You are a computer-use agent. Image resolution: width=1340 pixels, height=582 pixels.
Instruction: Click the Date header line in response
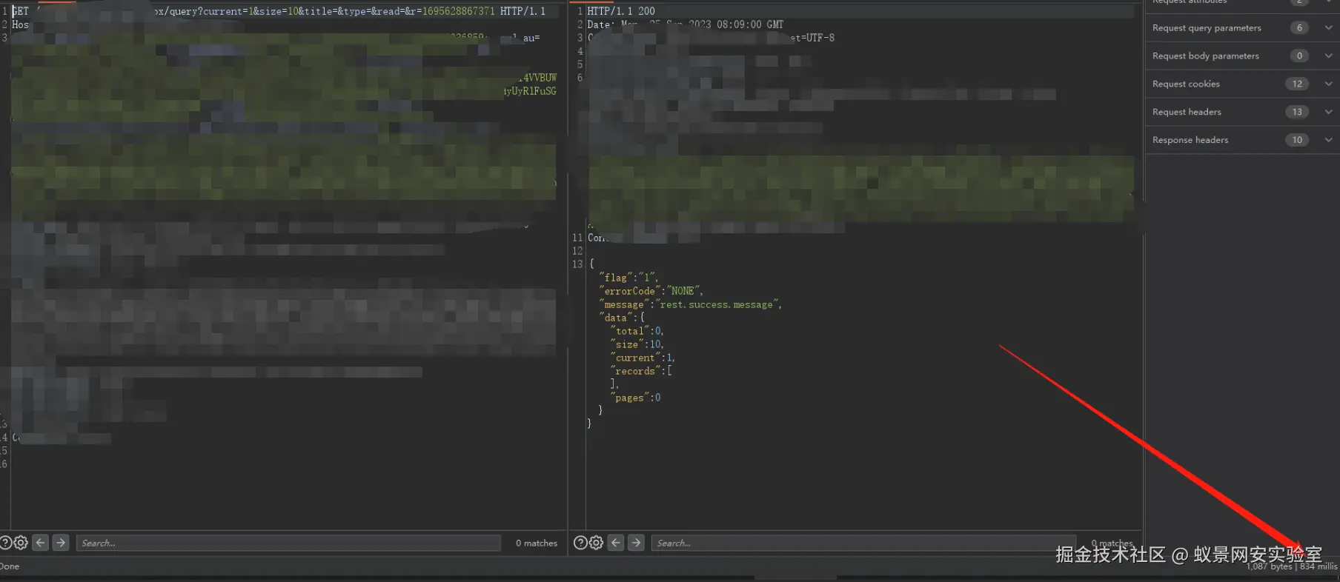tap(685, 24)
